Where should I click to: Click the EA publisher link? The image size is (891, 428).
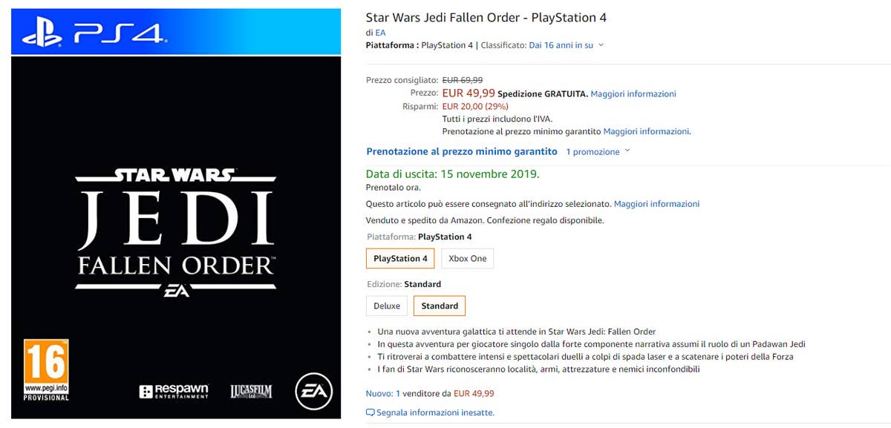coord(381,33)
